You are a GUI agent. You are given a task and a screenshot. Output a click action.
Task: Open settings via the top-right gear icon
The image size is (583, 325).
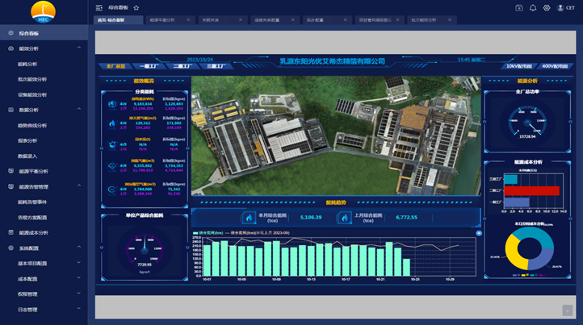tap(547, 8)
